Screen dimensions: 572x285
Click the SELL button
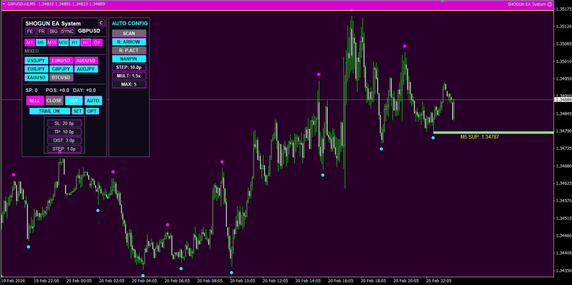pyautogui.click(x=35, y=101)
